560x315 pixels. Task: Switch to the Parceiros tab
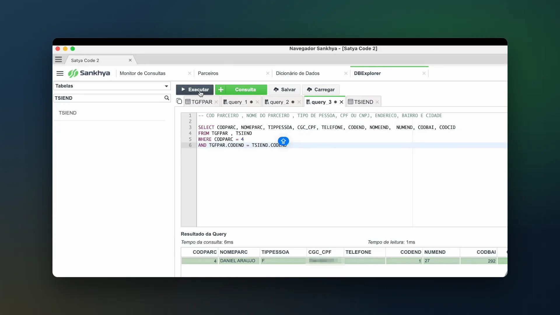click(x=208, y=73)
